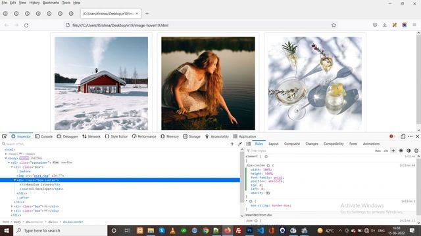Viewport: 421px width, 236px height.
Task: Toggle light color scheme simulation
Action: 401,151
